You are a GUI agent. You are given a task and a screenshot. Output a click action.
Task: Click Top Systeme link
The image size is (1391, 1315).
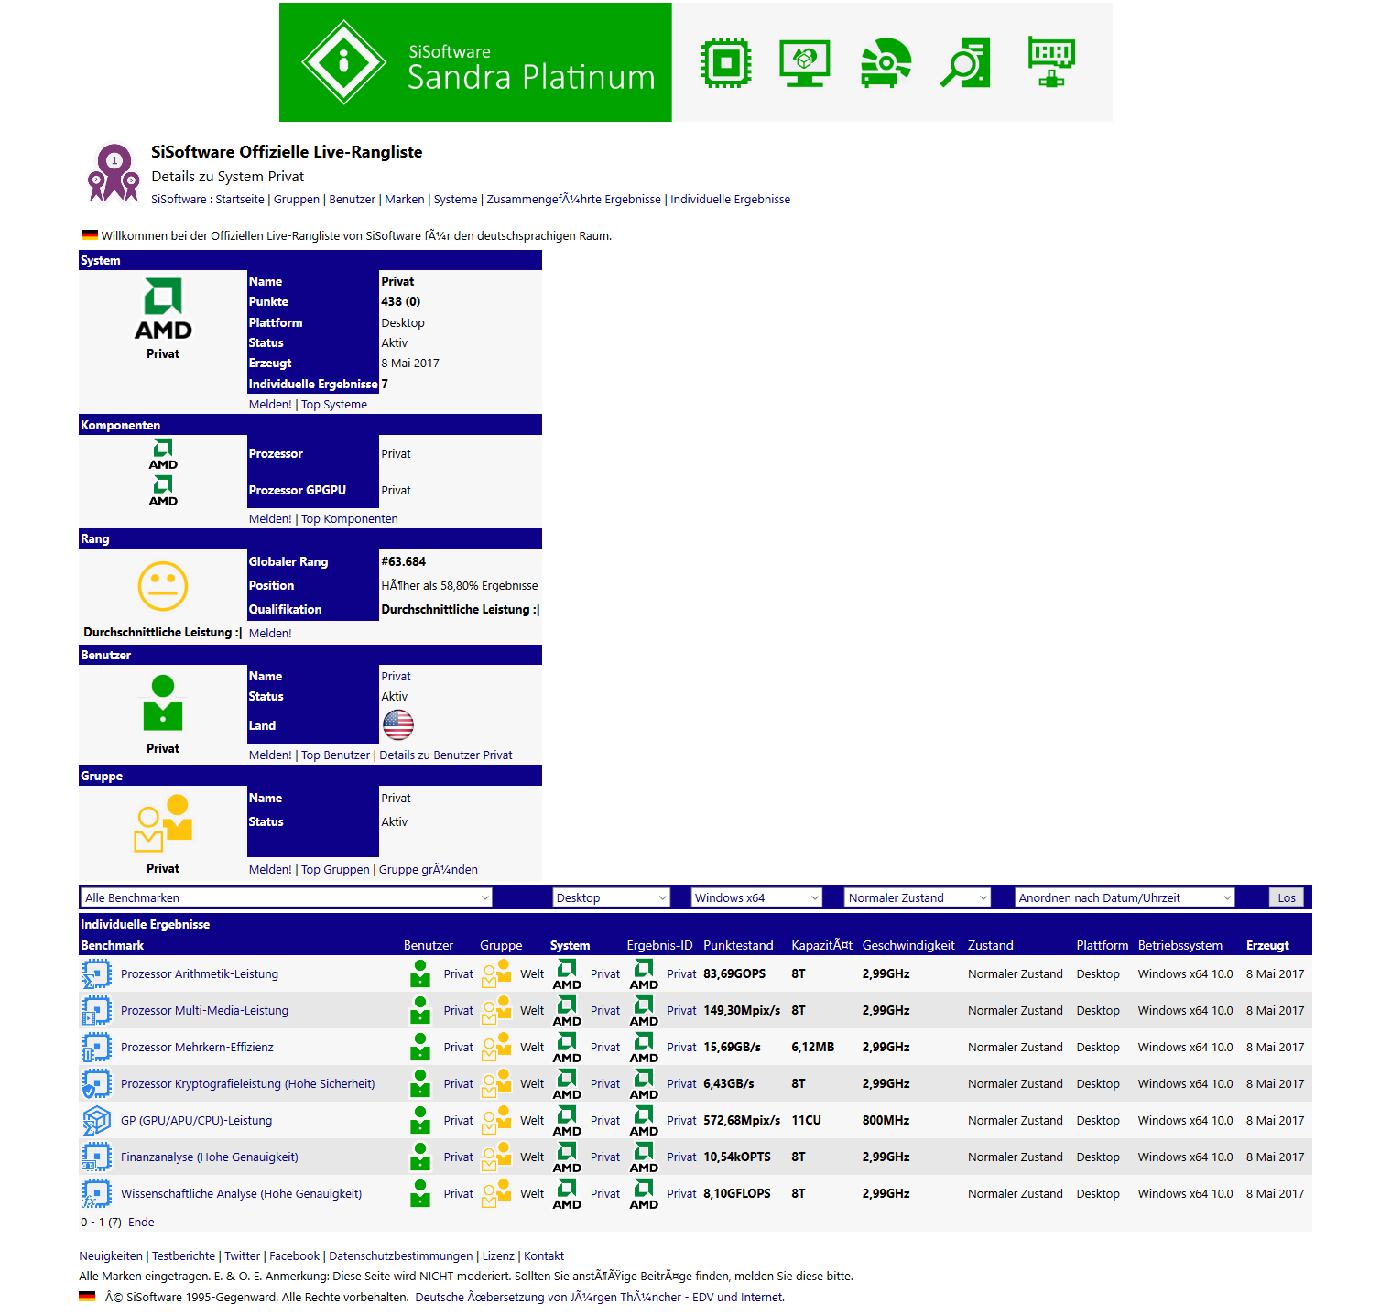(334, 404)
